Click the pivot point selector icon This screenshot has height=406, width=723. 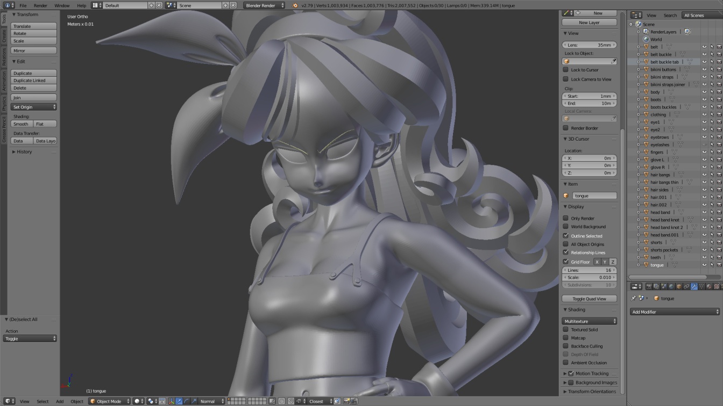tap(151, 401)
